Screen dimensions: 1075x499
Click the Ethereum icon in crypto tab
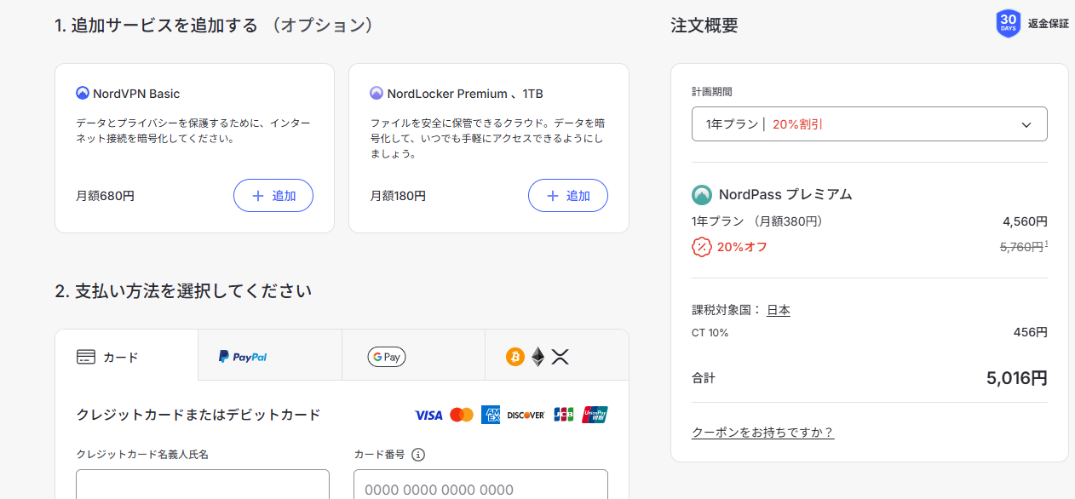pyautogui.click(x=537, y=357)
